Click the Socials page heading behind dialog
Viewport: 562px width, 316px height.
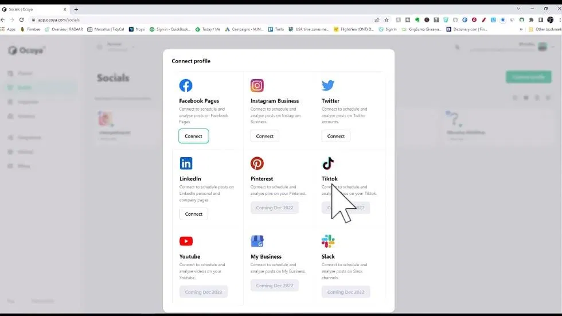tap(113, 78)
